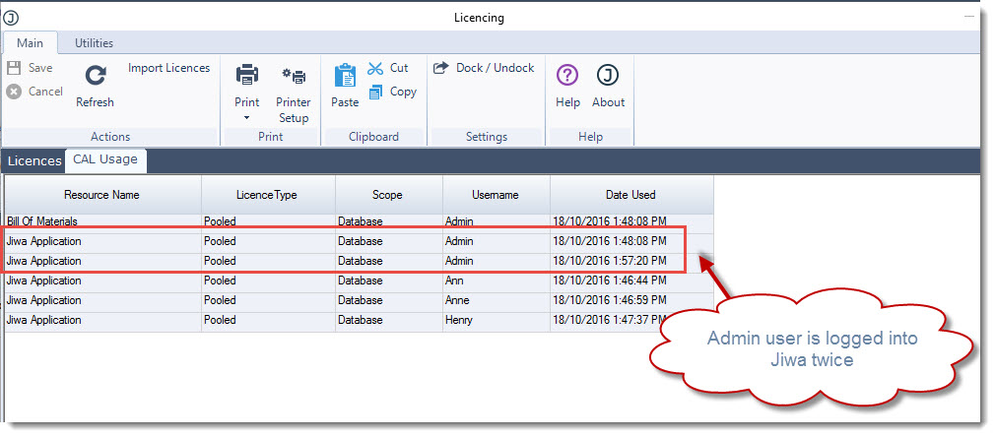
Task: Click Database cell in Henry's row
Action: pos(389,320)
